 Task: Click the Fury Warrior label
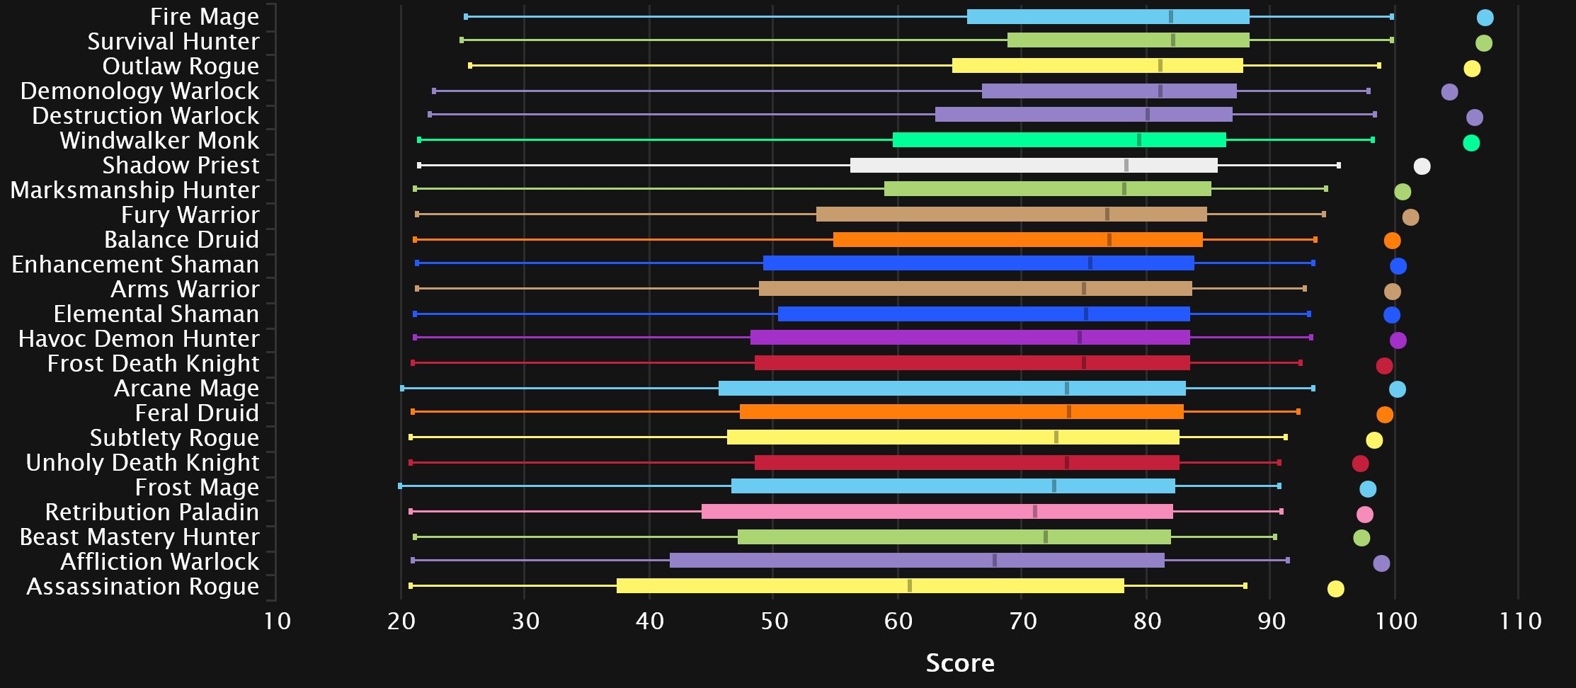coord(190,215)
